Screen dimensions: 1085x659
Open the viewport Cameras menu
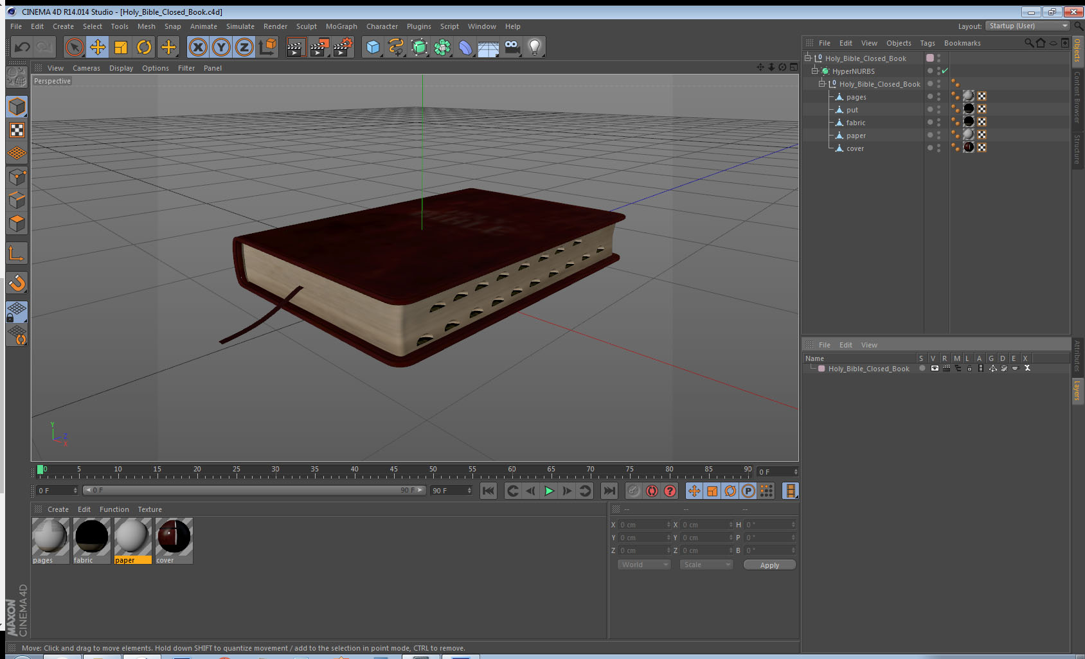(x=86, y=68)
